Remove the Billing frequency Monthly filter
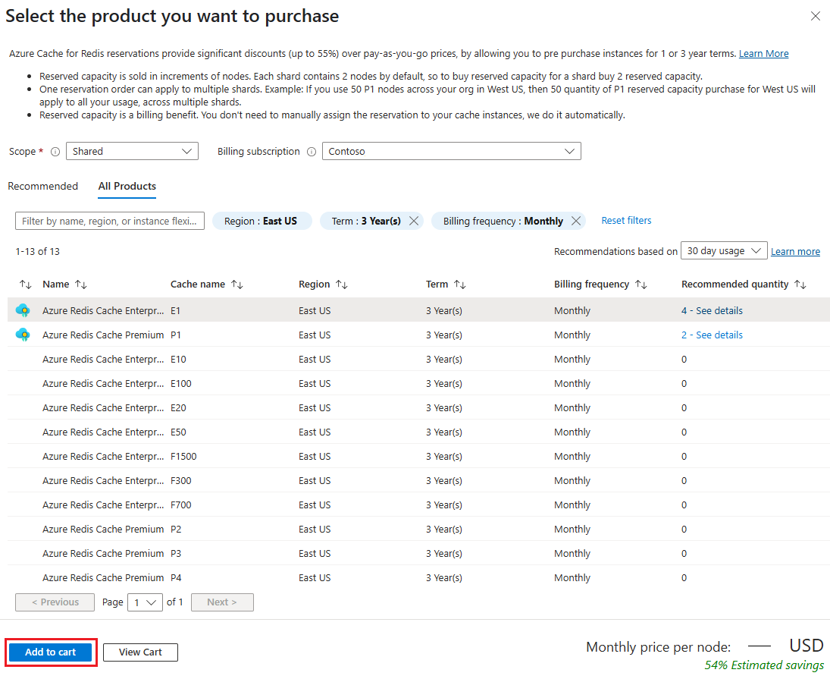Image resolution: width=830 pixels, height=679 pixels. pyautogui.click(x=575, y=220)
